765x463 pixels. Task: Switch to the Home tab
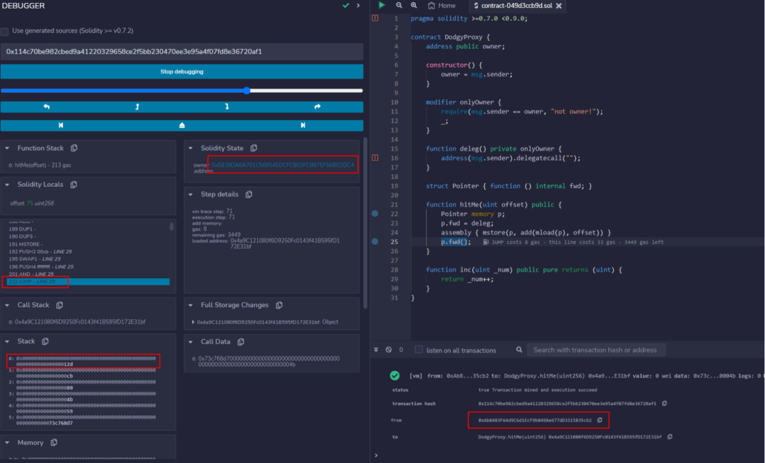click(x=441, y=5)
